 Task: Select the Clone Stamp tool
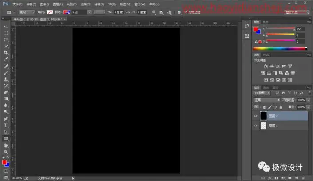tap(6, 79)
